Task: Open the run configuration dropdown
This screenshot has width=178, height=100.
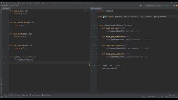Action: 153,6
